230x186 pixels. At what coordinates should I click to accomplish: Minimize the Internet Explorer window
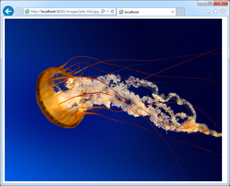(x=202, y=3)
